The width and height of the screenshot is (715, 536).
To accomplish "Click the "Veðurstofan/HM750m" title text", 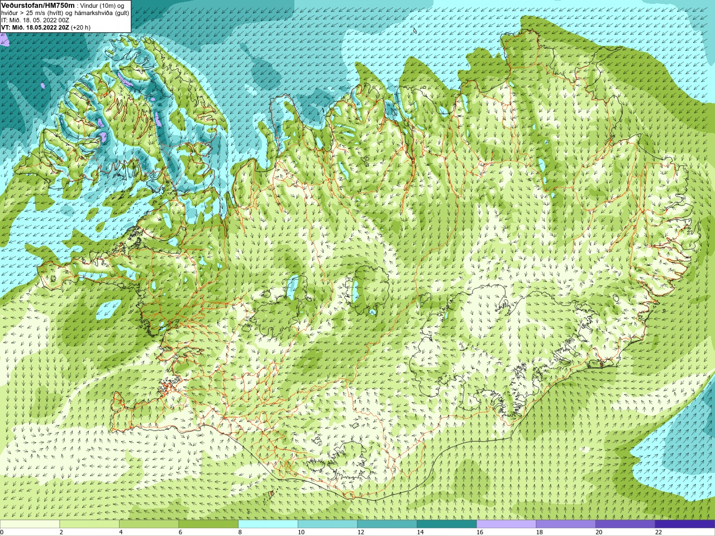I will click(38, 5).
